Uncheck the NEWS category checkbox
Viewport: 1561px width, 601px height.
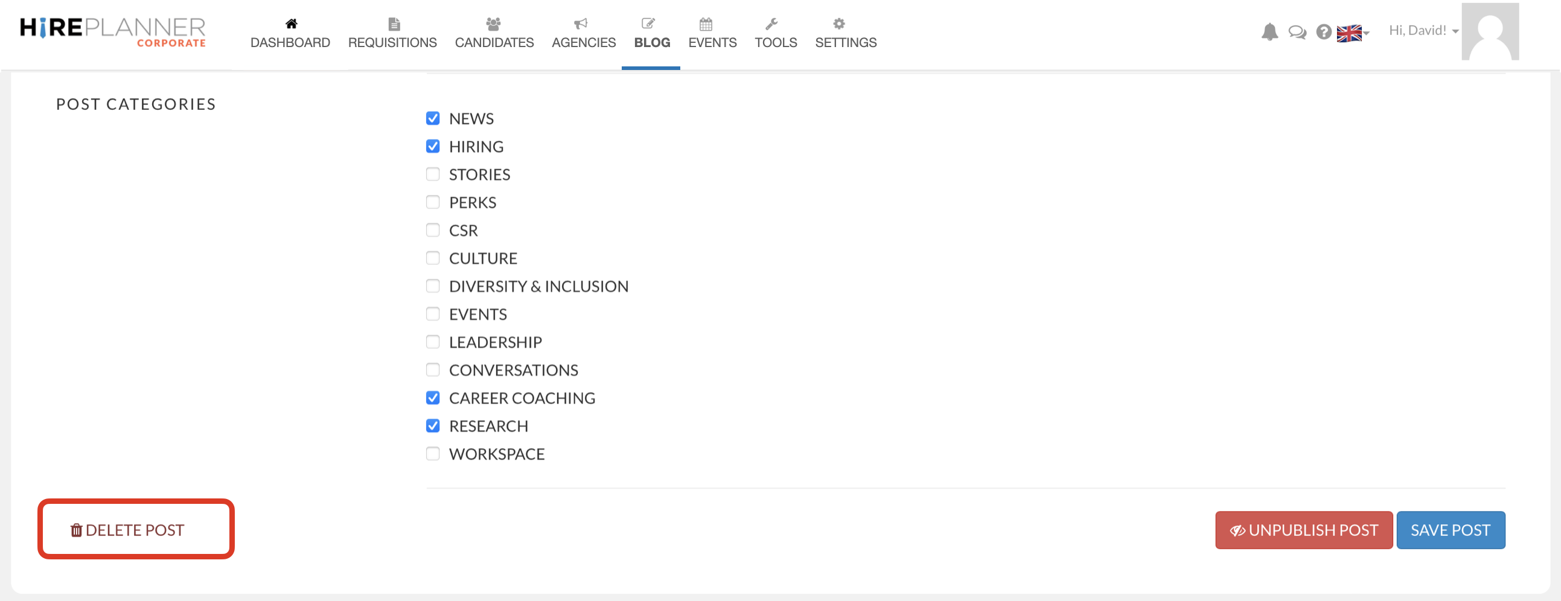pos(433,118)
